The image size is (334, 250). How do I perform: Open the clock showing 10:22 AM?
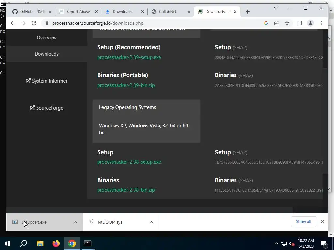pyautogui.click(x=306, y=243)
